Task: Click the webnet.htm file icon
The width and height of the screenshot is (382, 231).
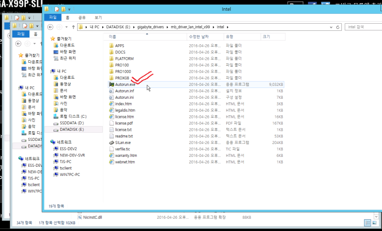Action: [112, 162]
